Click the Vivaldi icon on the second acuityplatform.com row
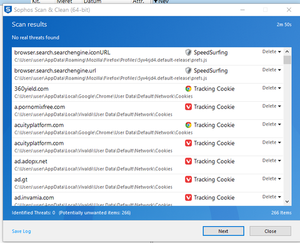Viewport: 300px width, 243px height. (x=188, y=143)
